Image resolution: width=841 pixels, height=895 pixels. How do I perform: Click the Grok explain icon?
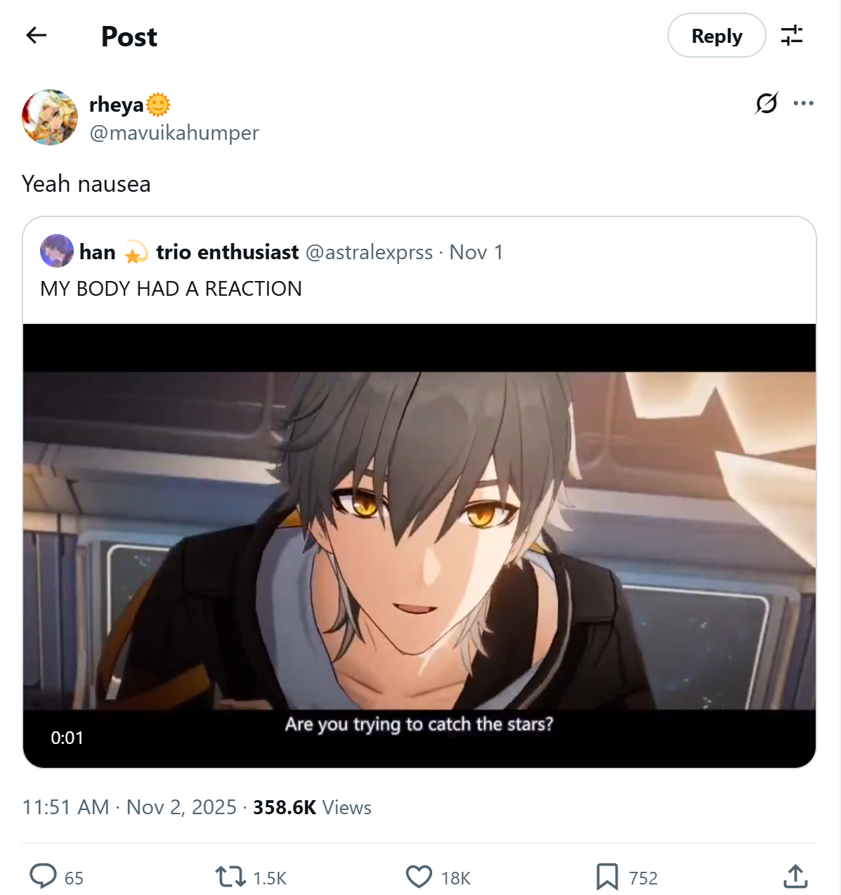point(767,103)
